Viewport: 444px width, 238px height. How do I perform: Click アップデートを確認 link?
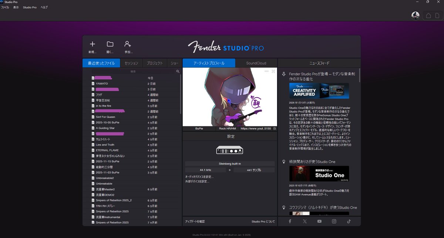(195, 221)
